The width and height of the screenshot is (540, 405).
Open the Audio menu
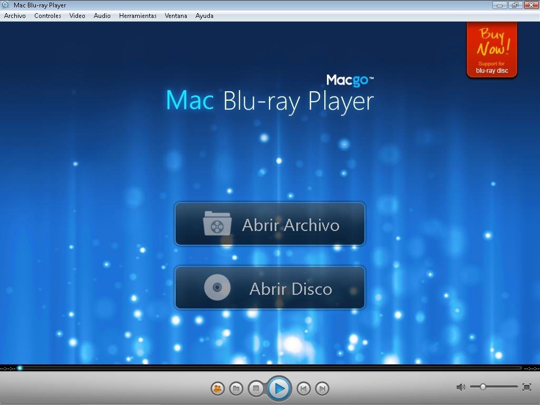click(x=102, y=16)
